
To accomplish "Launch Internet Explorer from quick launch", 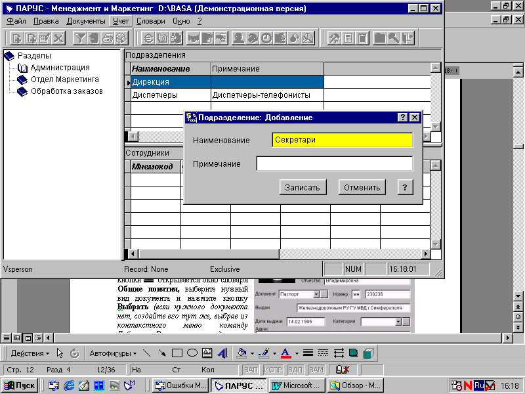I will [69, 385].
